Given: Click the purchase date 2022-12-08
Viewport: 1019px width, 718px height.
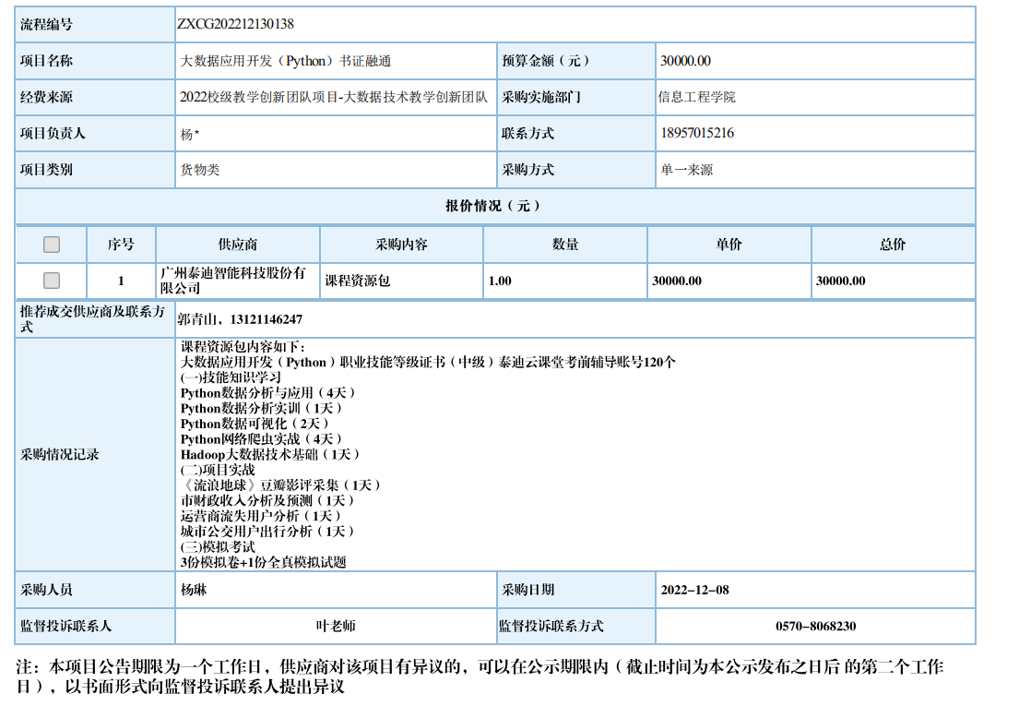Looking at the screenshot, I should (x=694, y=590).
